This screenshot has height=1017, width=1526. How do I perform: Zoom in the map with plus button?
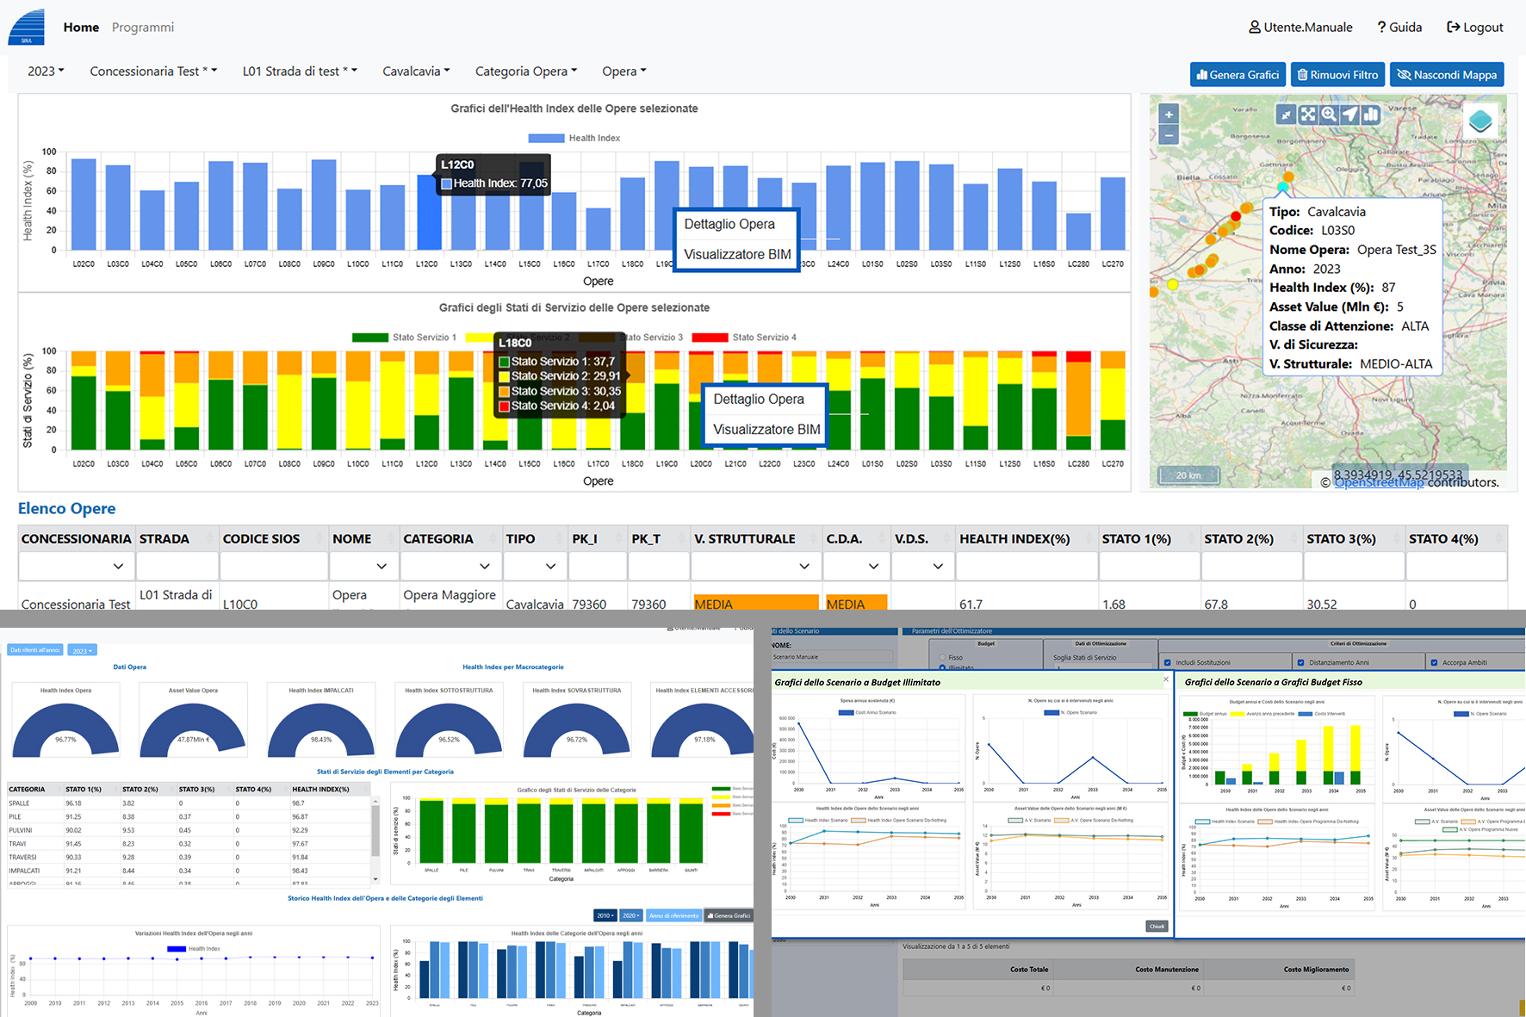pos(1169,115)
